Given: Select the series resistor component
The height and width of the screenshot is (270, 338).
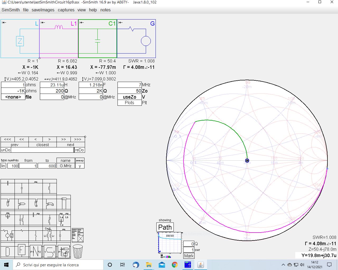Looking at the screenshot, I should coord(22,234).
